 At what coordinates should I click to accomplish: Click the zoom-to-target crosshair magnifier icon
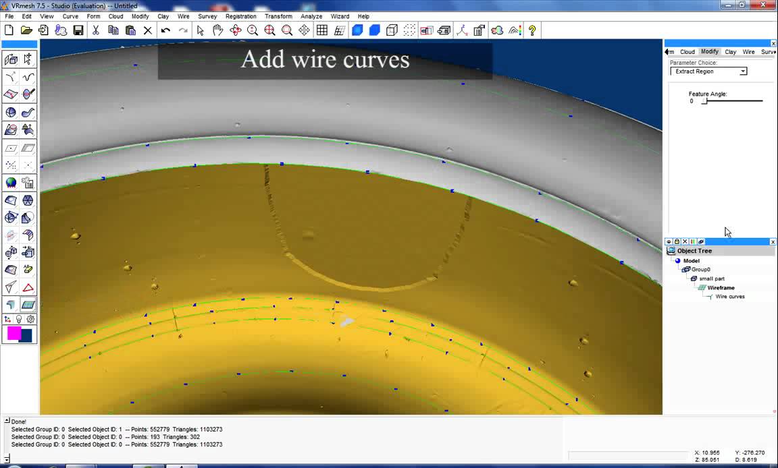[270, 30]
